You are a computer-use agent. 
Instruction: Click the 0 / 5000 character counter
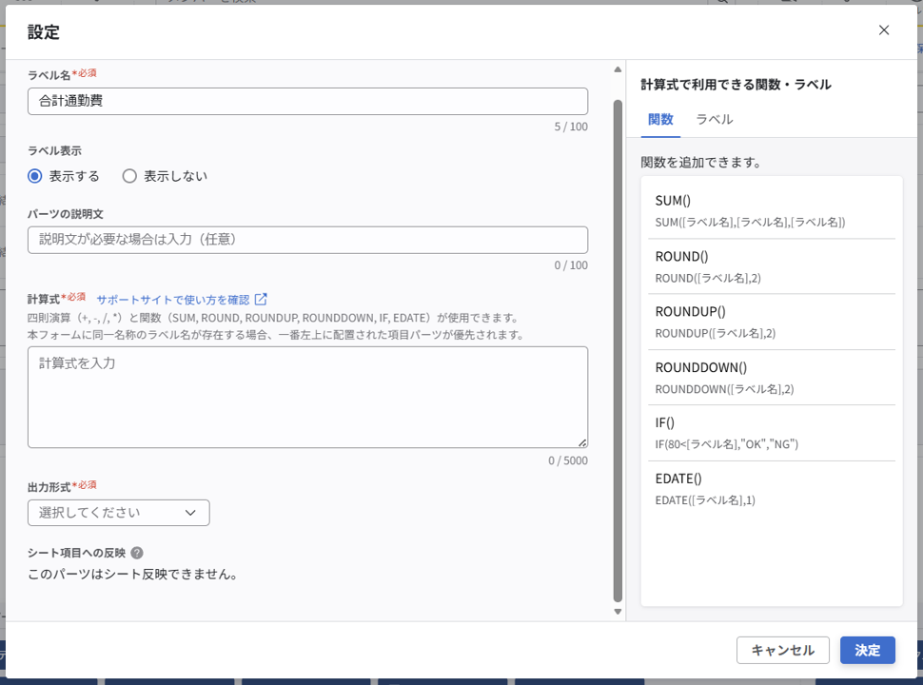point(568,460)
